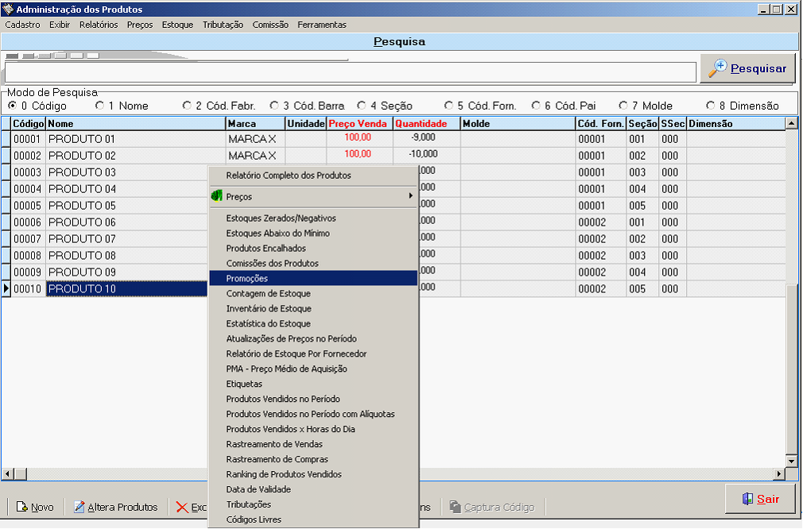803x529 pixels.
Task: Select the 1 Nome search mode
Action: tap(99, 106)
